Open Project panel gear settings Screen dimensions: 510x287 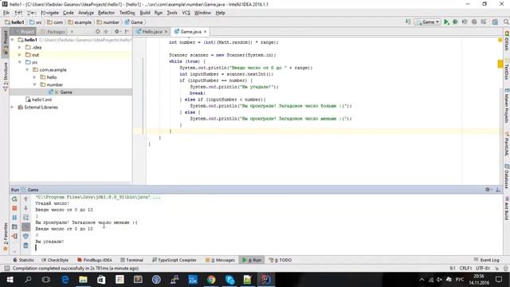(x=117, y=32)
